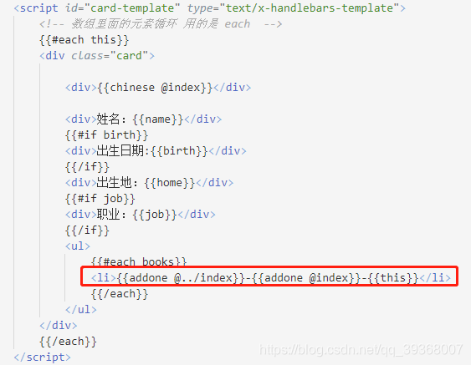
Task: Click the closing /script tag
Action: click(42, 357)
